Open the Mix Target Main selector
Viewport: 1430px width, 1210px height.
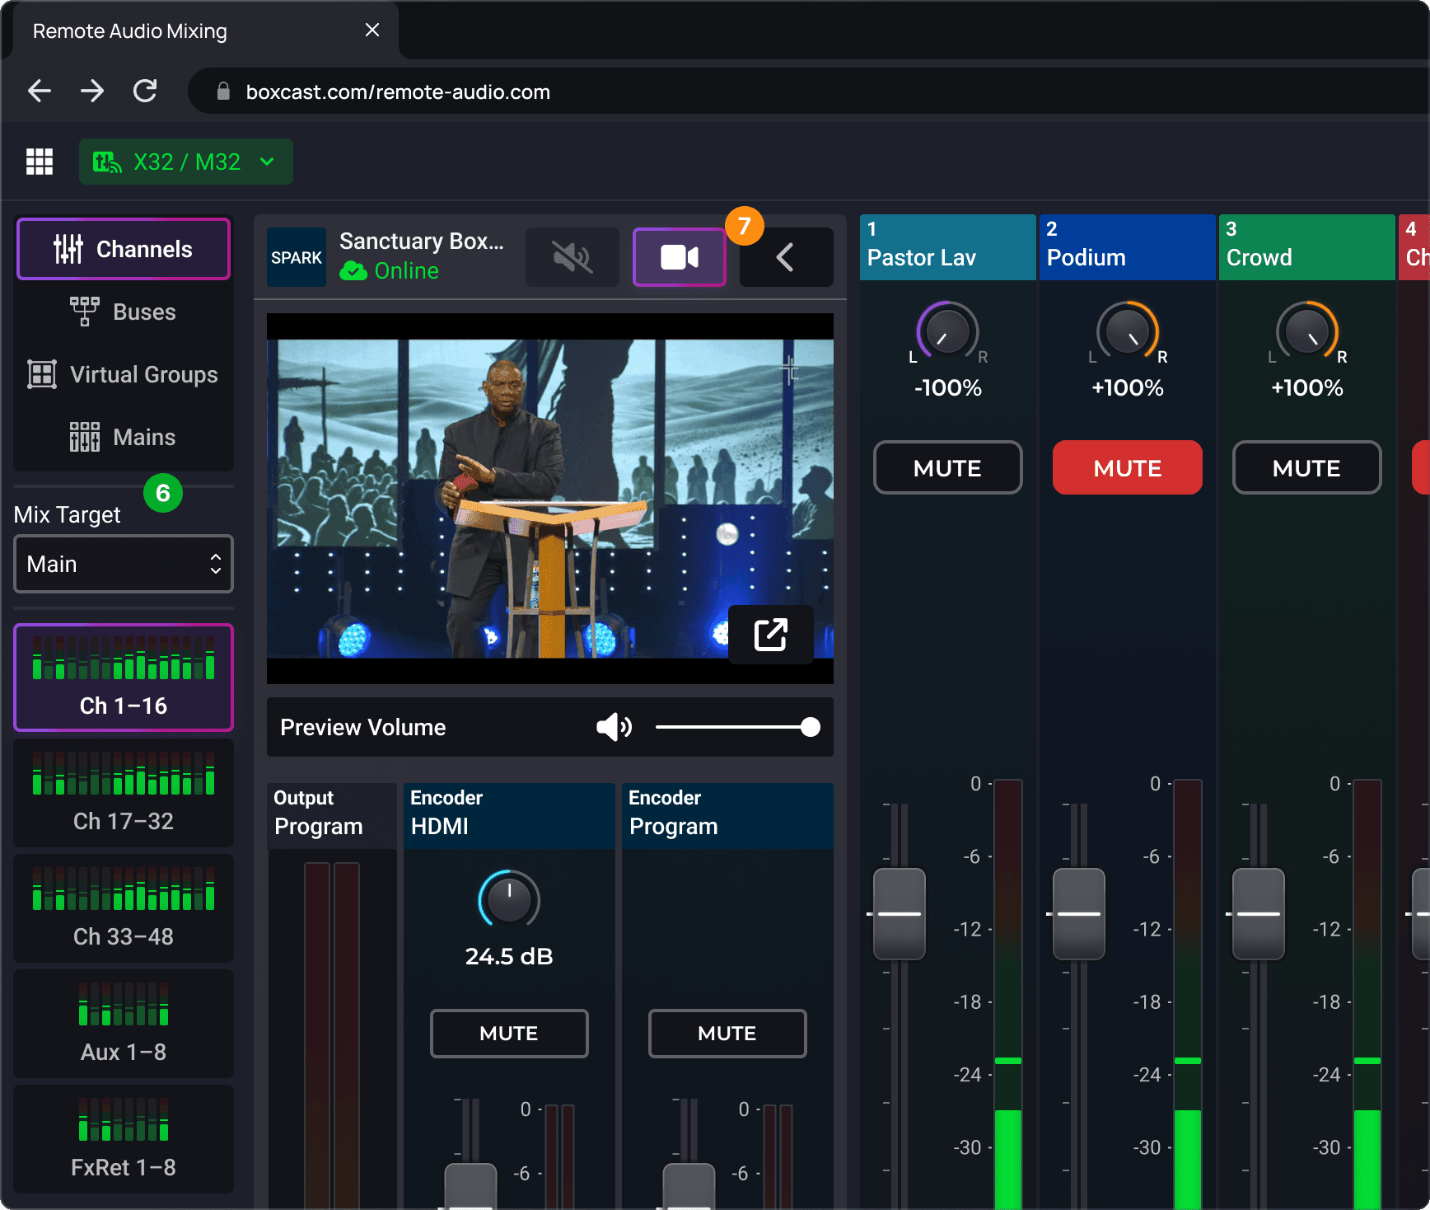click(x=124, y=564)
